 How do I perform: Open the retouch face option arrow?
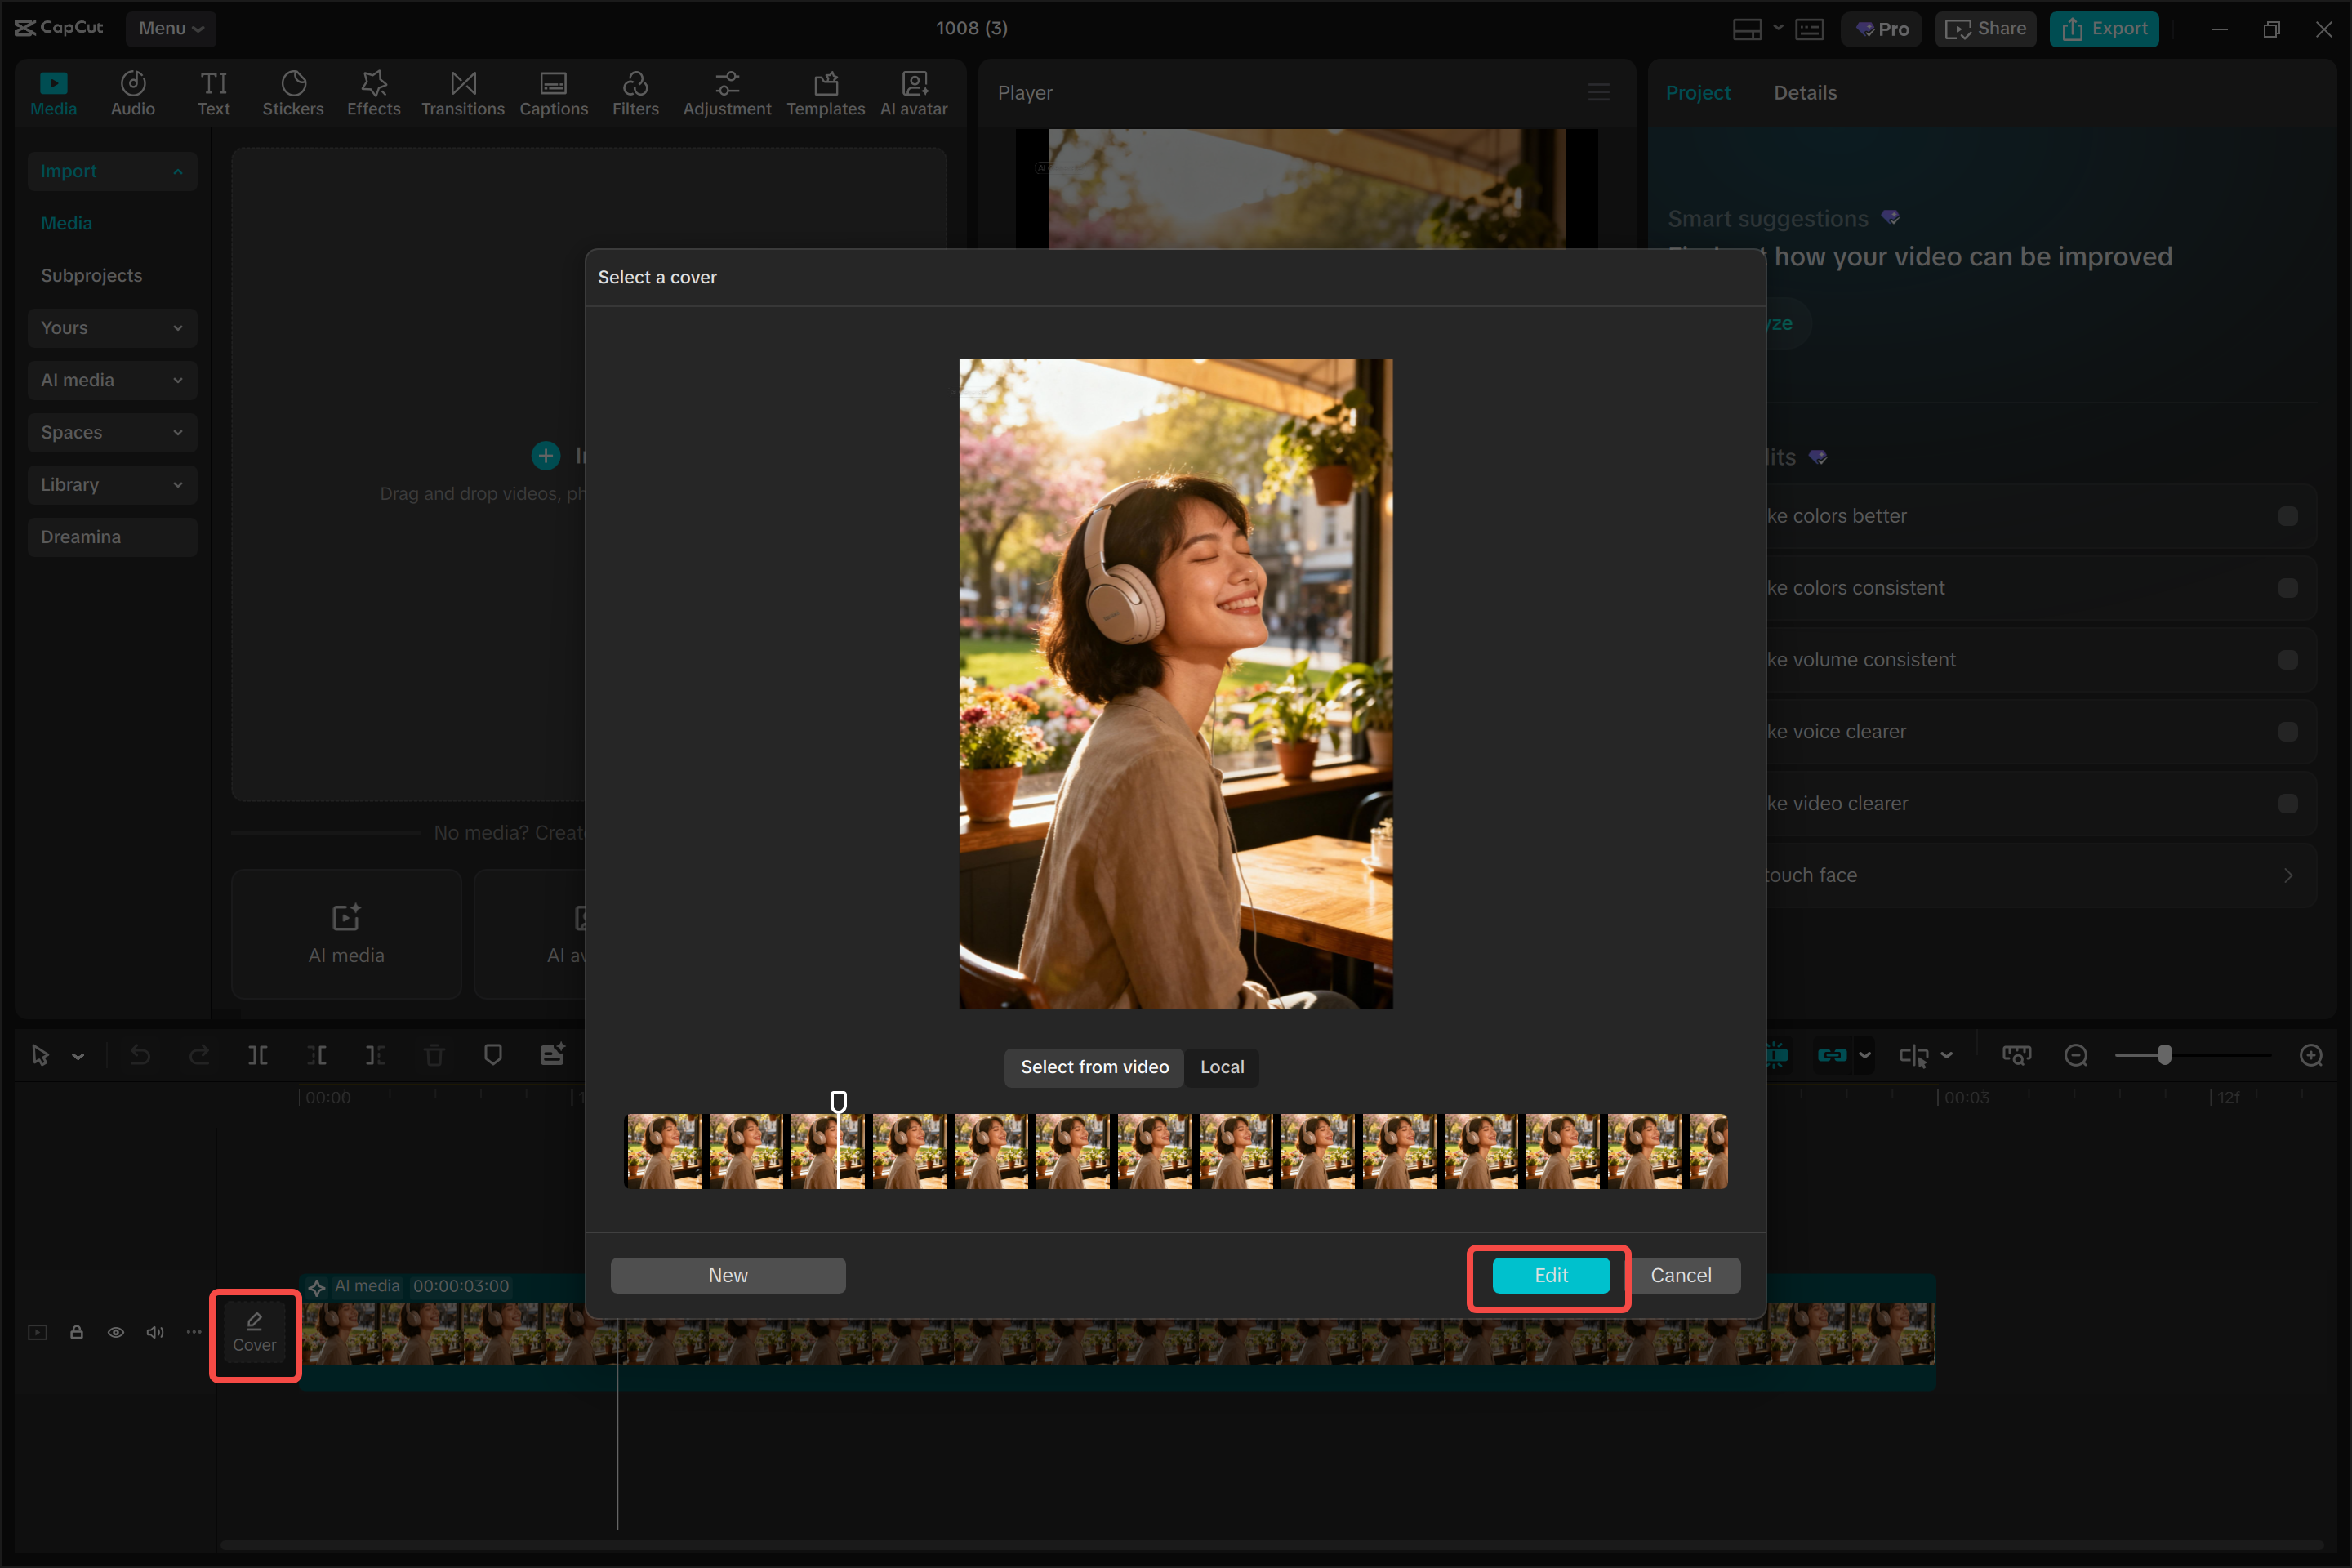2288,875
